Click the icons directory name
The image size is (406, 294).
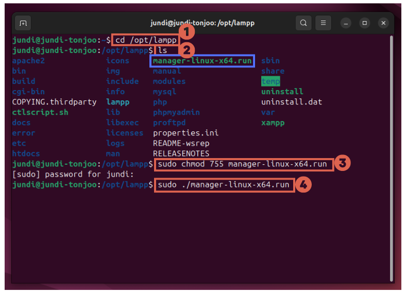tap(118, 61)
